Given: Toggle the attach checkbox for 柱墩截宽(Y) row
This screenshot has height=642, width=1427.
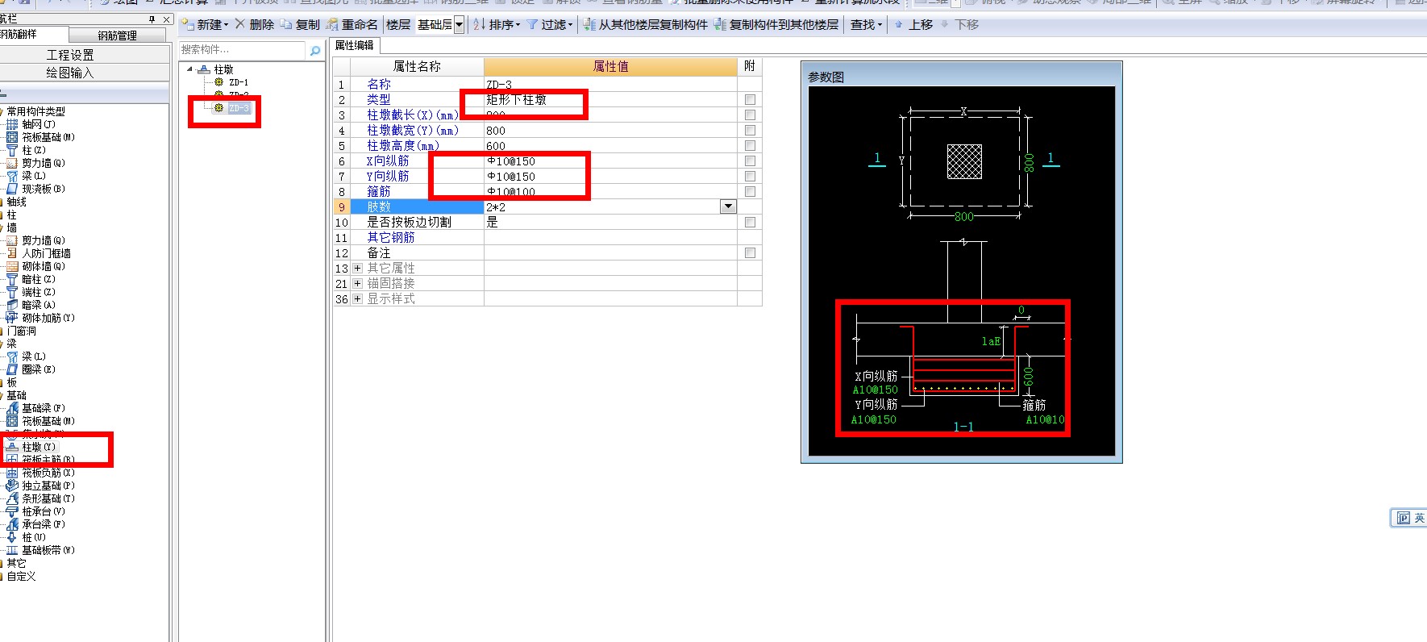Looking at the screenshot, I should point(750,130).
